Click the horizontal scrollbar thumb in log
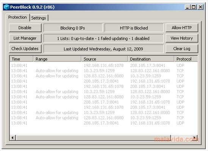 [x=93, y=138]
